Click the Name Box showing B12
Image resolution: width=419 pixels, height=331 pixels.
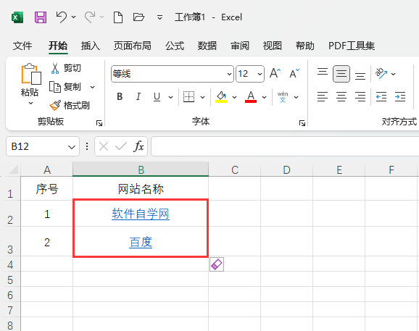coord(43,146)
